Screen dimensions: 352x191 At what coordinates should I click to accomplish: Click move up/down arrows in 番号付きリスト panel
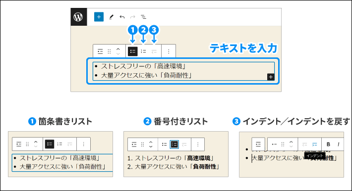point(151,144)
